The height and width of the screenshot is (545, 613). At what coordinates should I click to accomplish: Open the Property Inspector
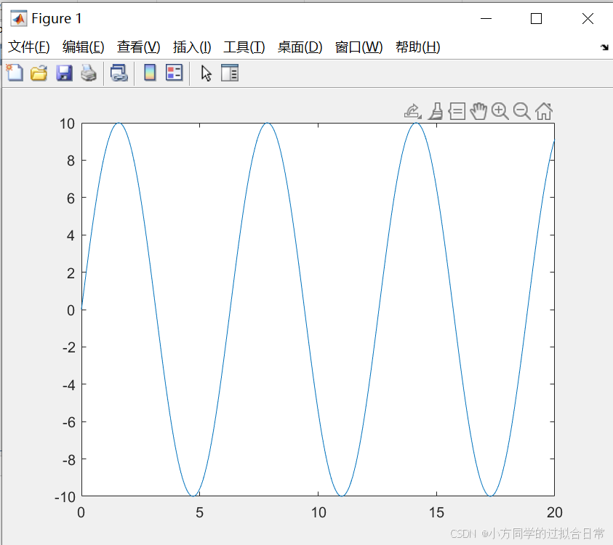point(229,73)
